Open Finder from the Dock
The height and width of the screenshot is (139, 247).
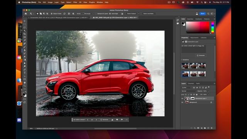tap(19, 80)
